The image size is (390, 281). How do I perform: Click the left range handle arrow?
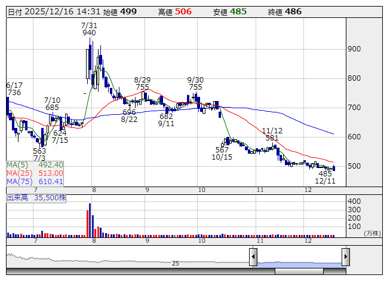253,257
